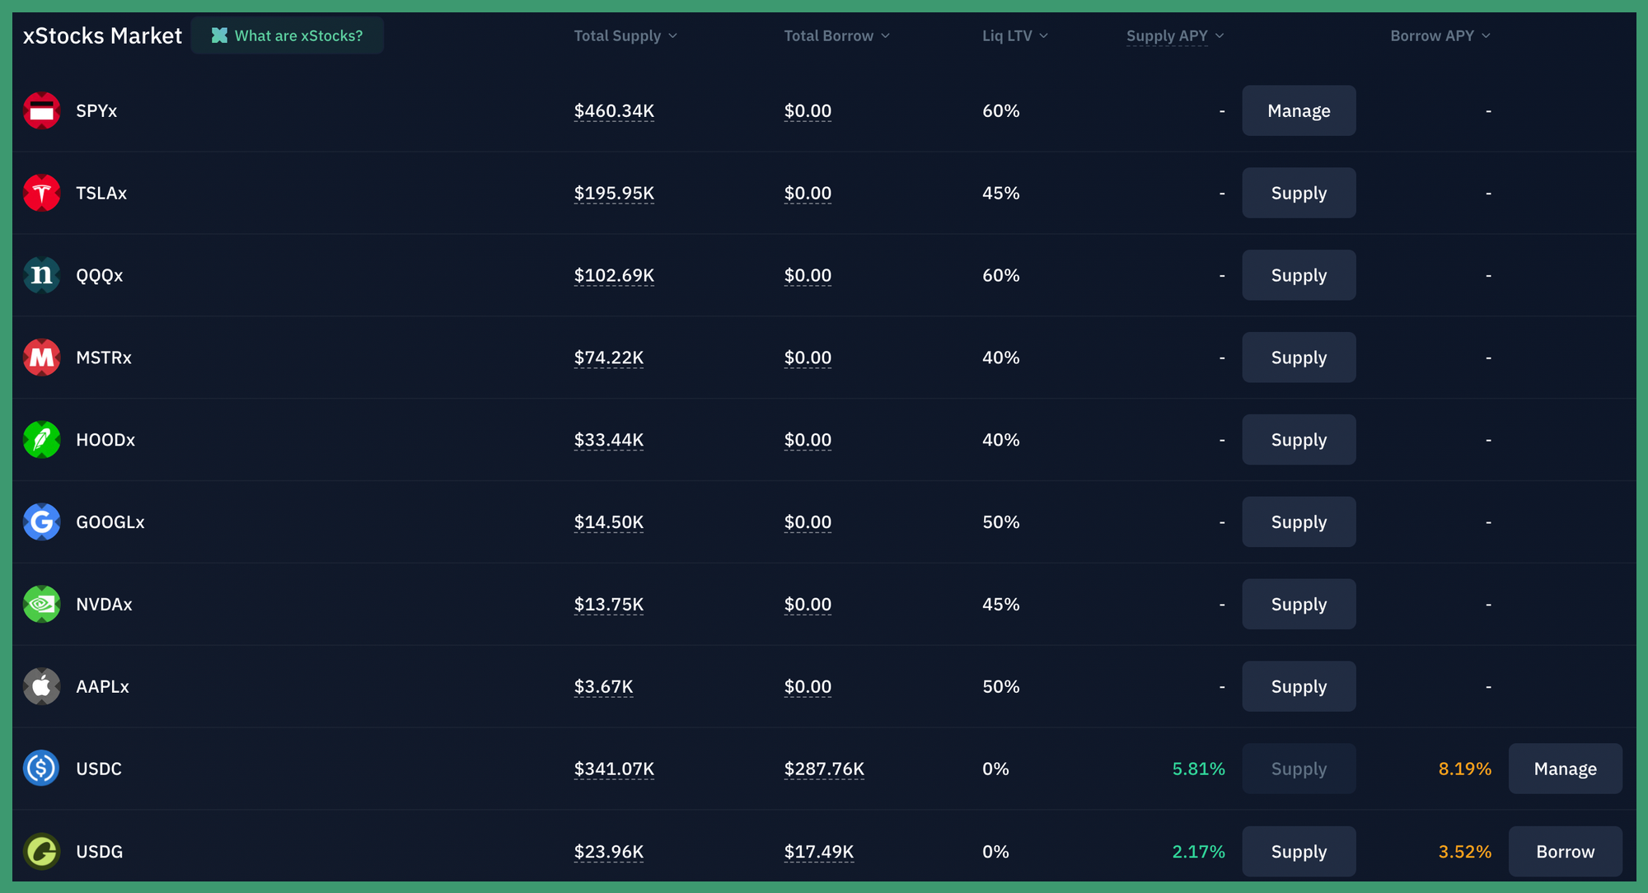This screenshot has width=1648, height=893.
Task: Click the AAPLx Apple logo icon
Action: tap(41, 686)
